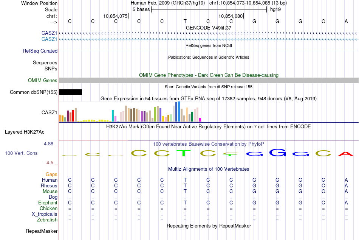
Task: Click the T base in the Rhesus row
Action: pyautogui.click(x=185, y=185)
